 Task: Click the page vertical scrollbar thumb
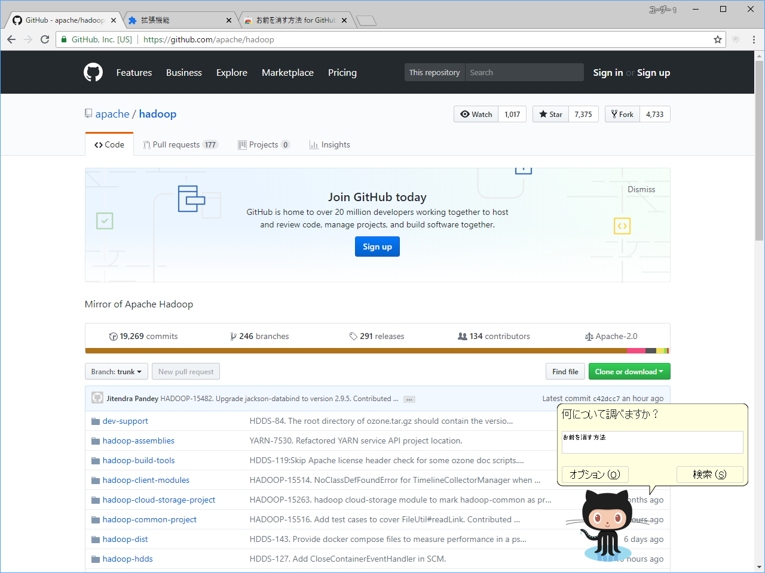(759, 150)
